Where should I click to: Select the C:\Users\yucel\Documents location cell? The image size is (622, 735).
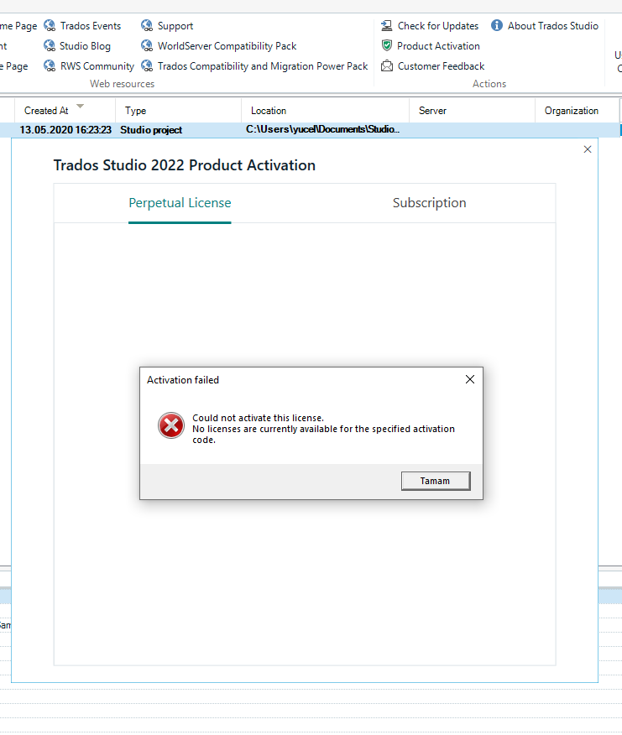coord(322,129)
